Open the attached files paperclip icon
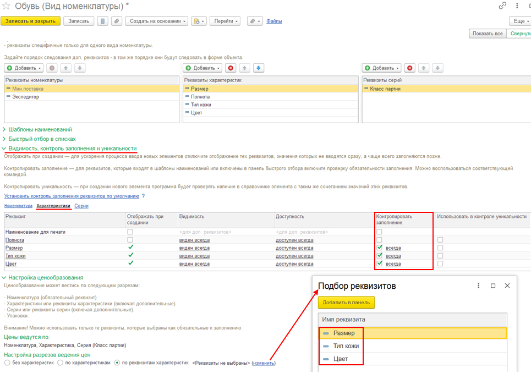This screenshot has height=373, width=531. pyautogui.click(x=116, y=21)
